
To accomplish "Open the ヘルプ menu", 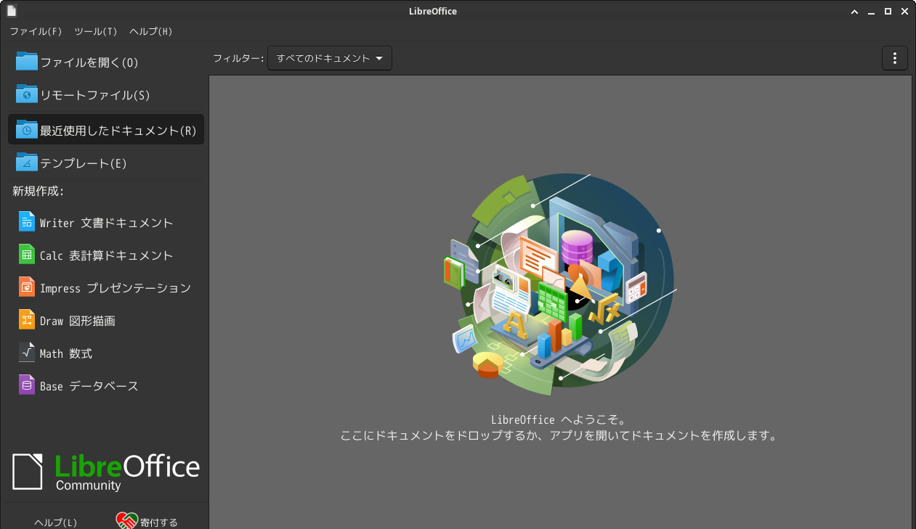I will pos(150,31).
